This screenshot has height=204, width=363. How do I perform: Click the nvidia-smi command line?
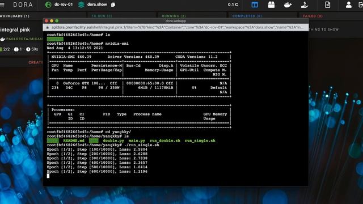[x=88, y=44]
